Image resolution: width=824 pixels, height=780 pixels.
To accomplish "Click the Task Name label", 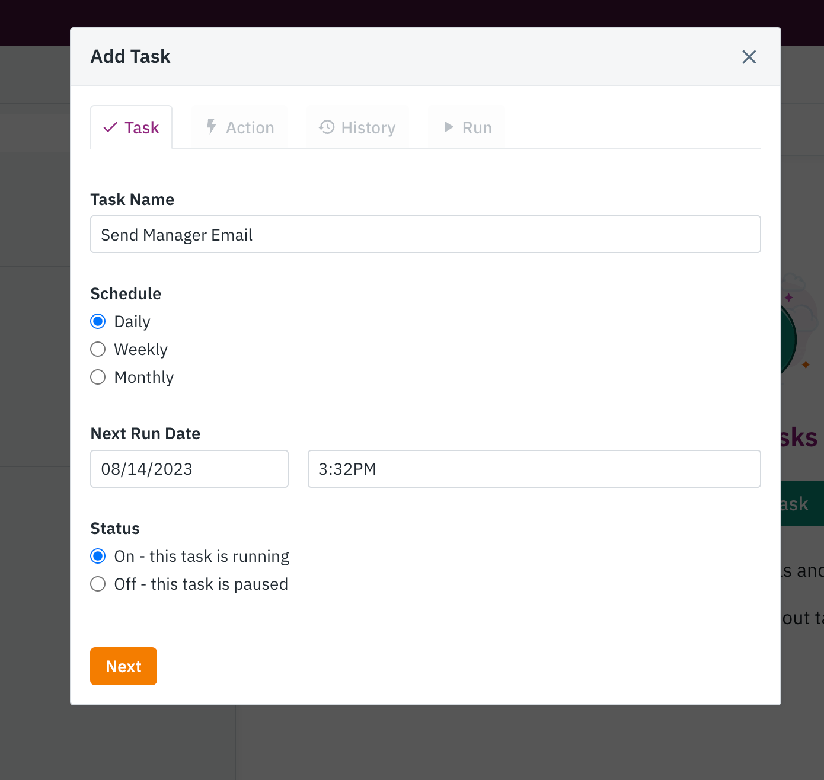I will [132, 199].
